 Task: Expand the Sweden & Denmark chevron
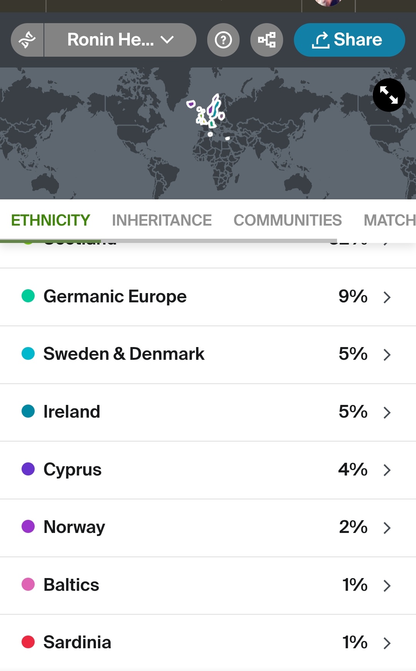click(x=387, y=355)
